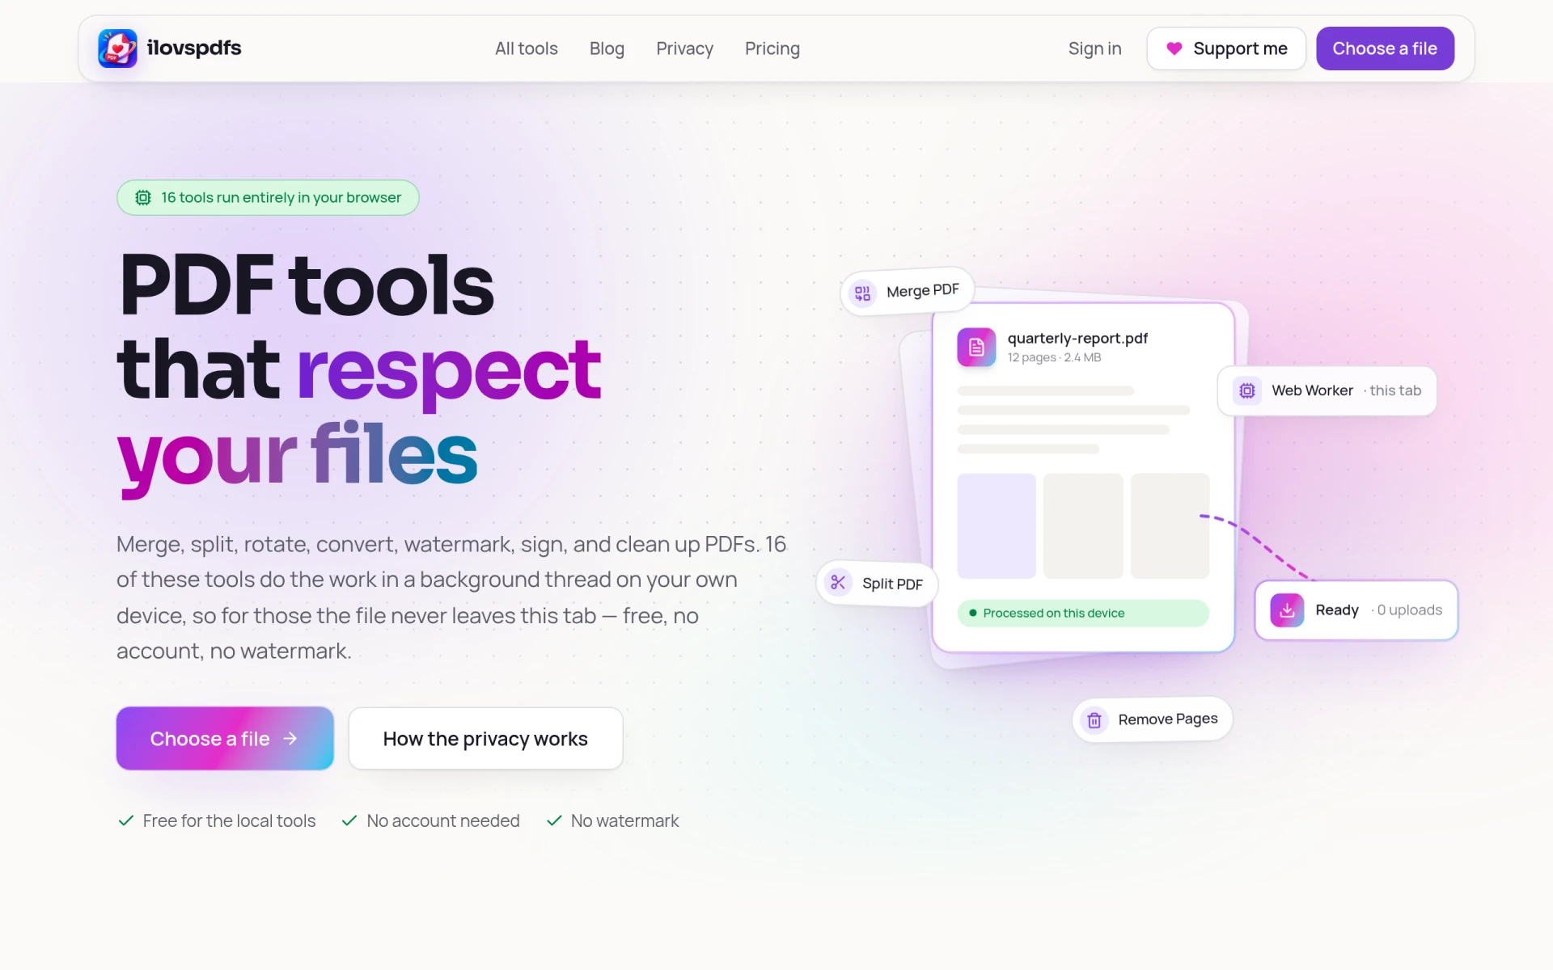
Task: Open the Privacy nav link
Action: [684, 48]
